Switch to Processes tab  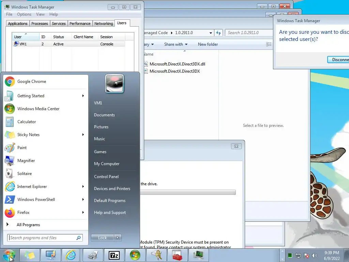point(40,24)
